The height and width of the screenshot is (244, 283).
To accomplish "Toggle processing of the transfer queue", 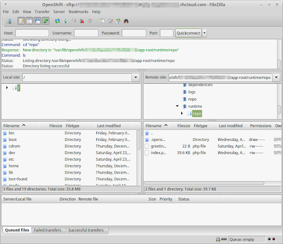I will (66, 21).
